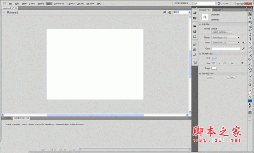
Task: Select the Zoom magnifier tool
Action: point(250,85)
